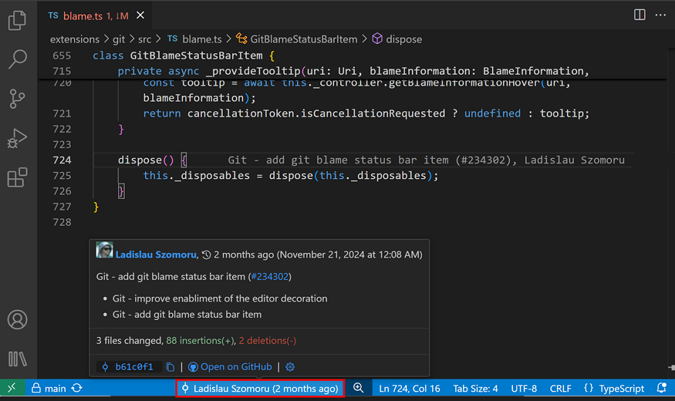Click the Split Editor icon
Image resolution: width=675 pixels, height=401 pixels.
point(639,14)
